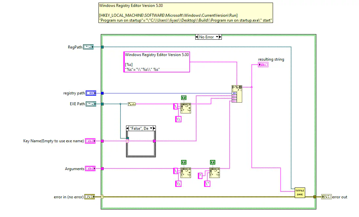Click the Arguments string control terminal
Viewport: 359px width, 217px height.
(x=90, y=168)
